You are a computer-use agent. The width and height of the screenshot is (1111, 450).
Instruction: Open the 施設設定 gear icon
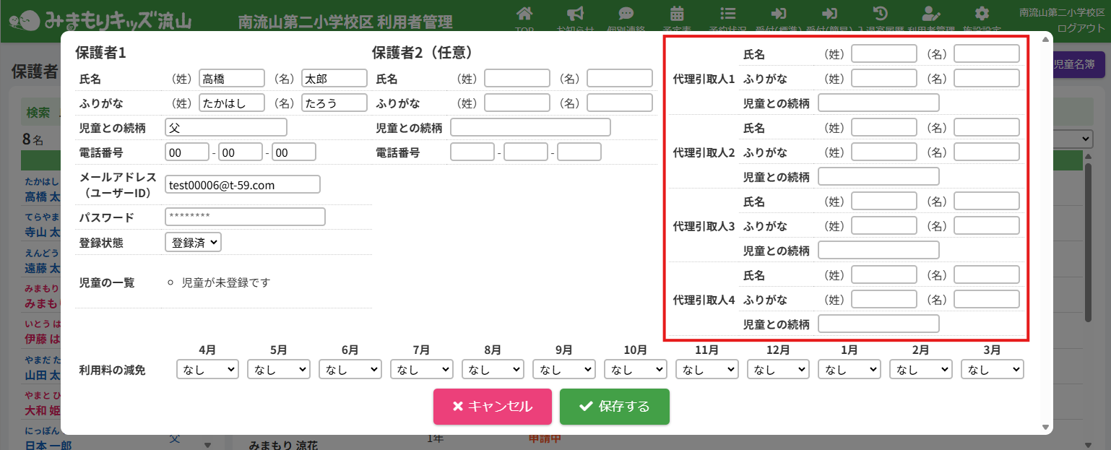981,14
